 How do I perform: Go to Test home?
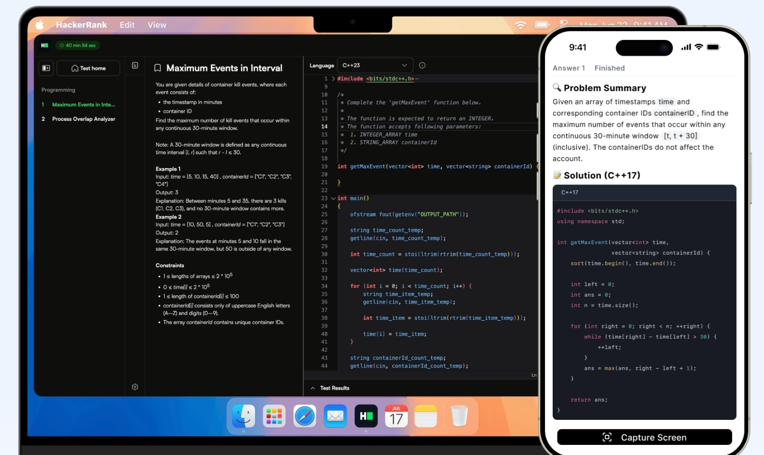click(x=88, y=68)
